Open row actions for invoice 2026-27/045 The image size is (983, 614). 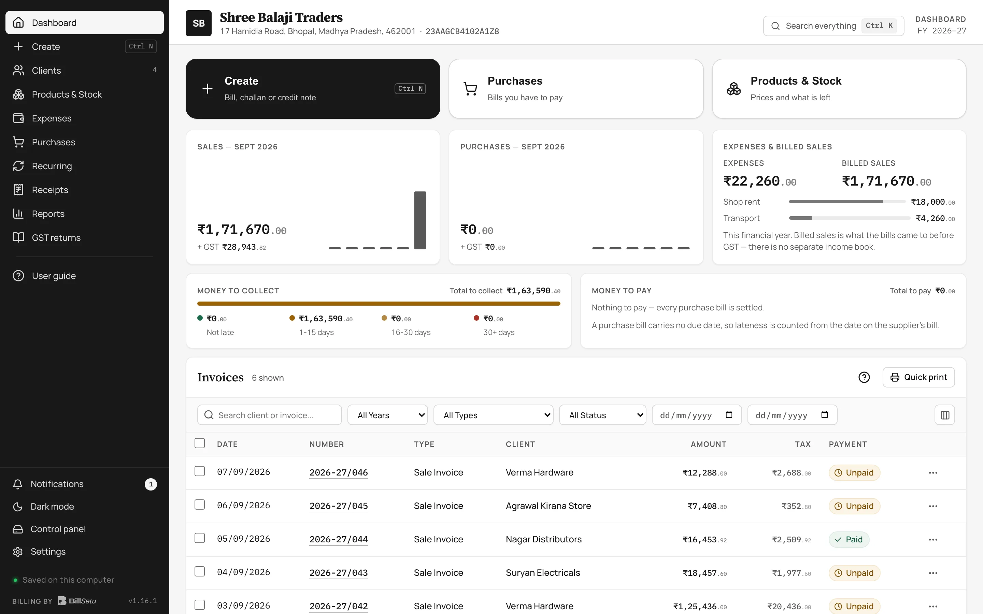933,506
